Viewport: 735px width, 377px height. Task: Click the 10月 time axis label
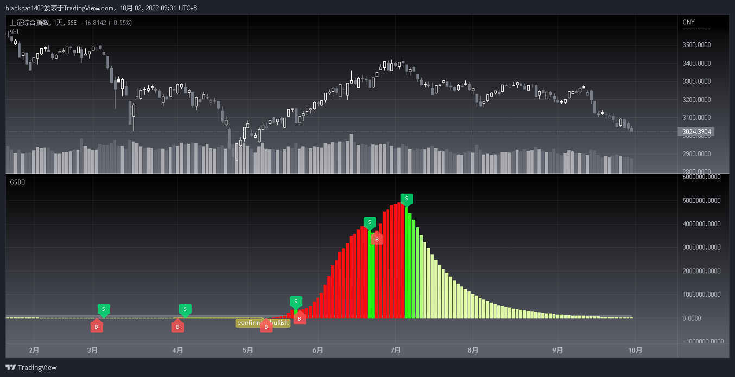[636, 350]
